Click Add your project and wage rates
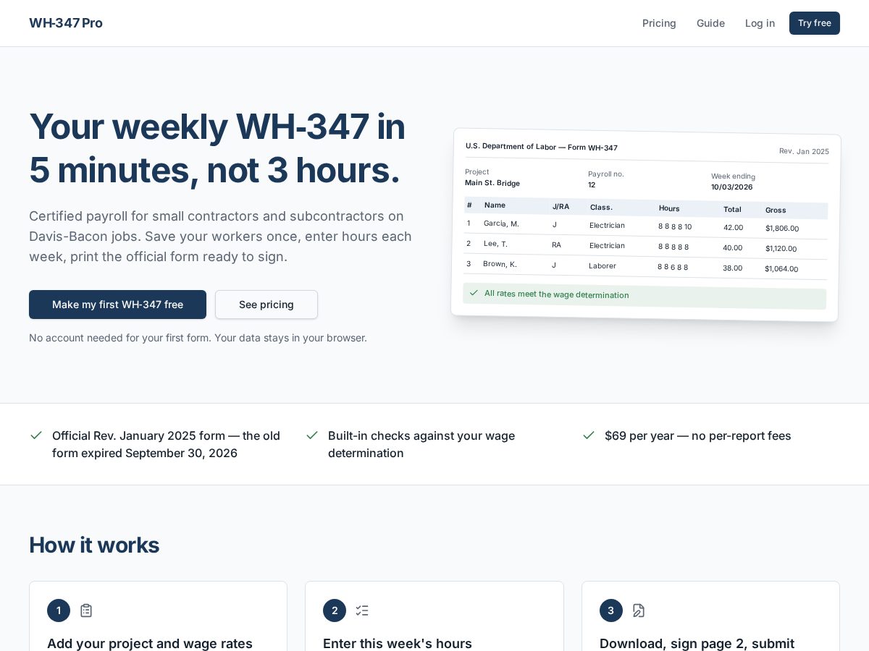 150,643
